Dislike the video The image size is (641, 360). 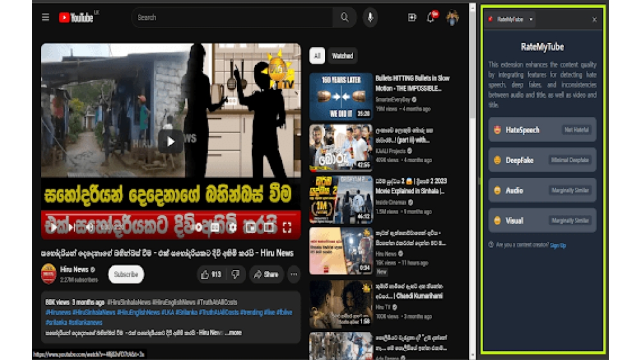[x=236, y=274]
